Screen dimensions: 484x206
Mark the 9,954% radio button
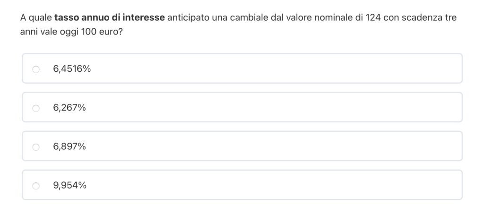[x=36, y=186]
